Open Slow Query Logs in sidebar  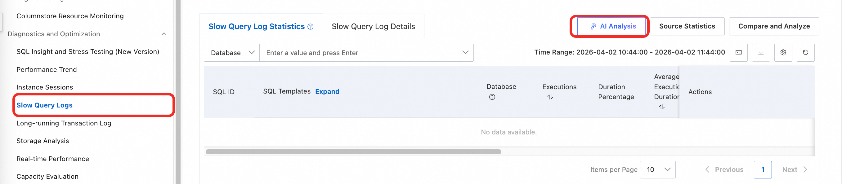pos(44,105)
